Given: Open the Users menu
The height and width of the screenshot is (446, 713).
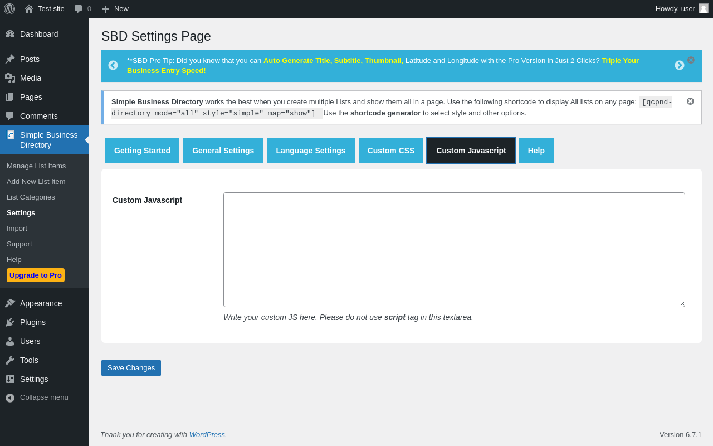Looking at the screenshot, I should click(45, 341).
